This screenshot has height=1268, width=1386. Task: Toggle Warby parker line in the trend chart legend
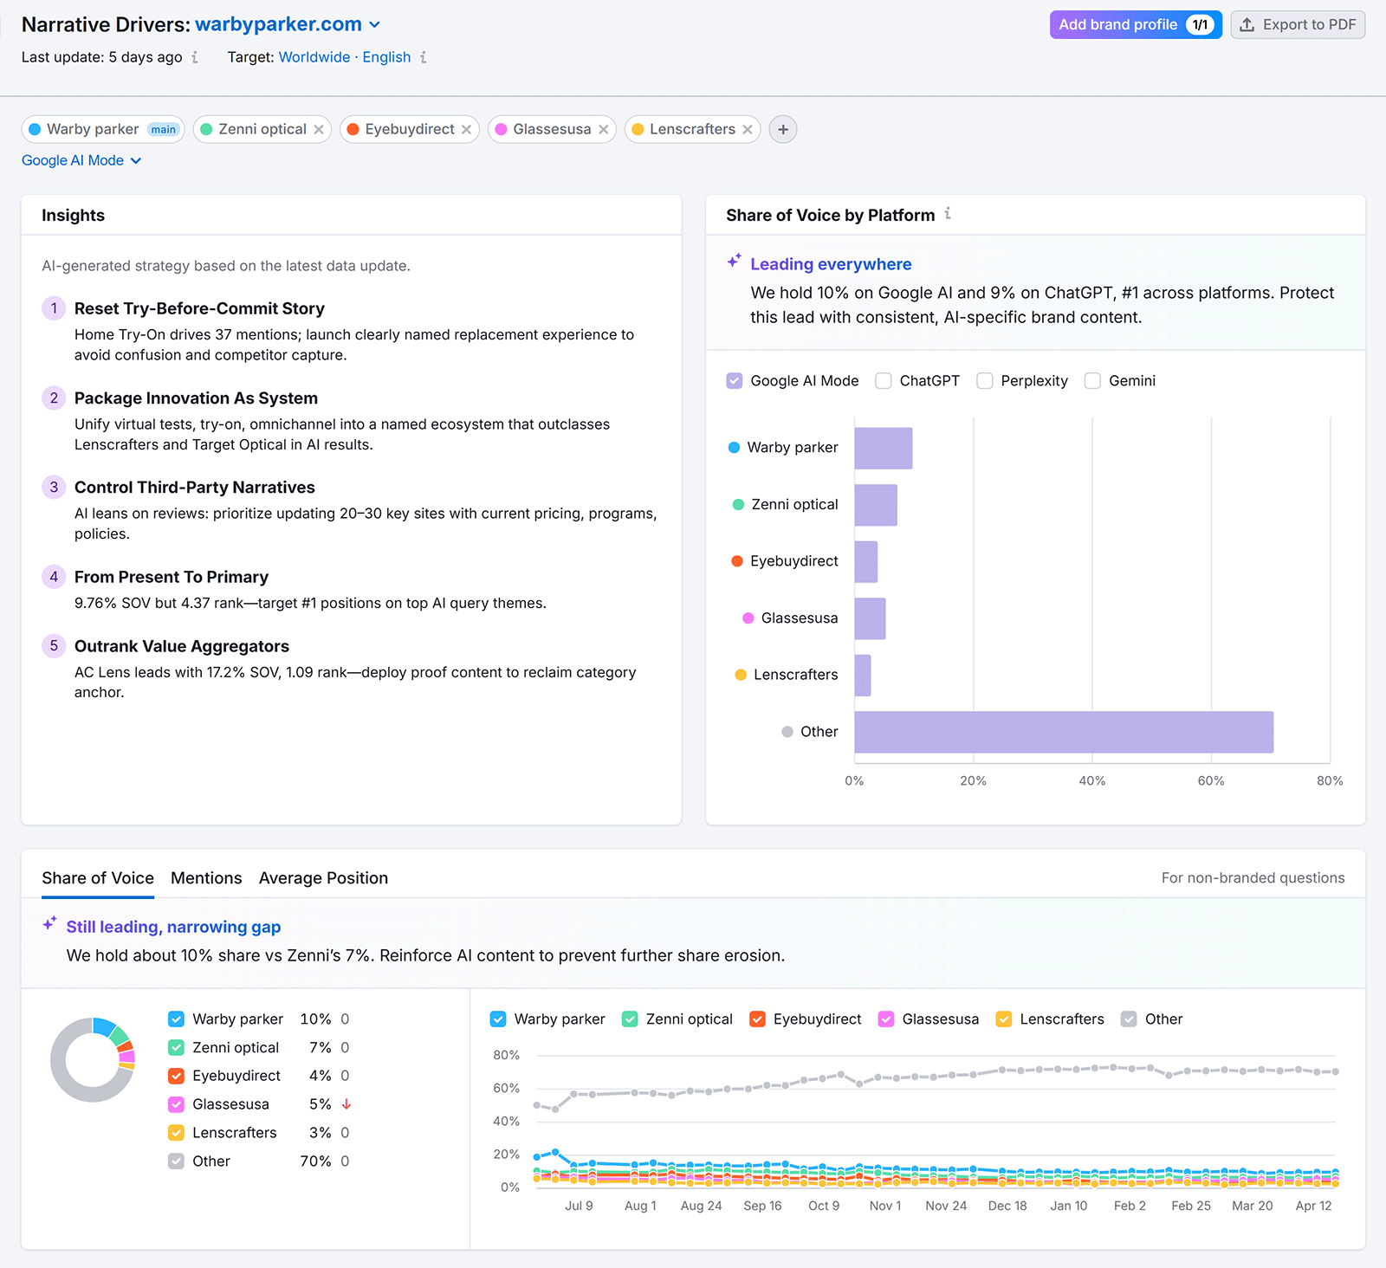click(x=498, y=1019)
